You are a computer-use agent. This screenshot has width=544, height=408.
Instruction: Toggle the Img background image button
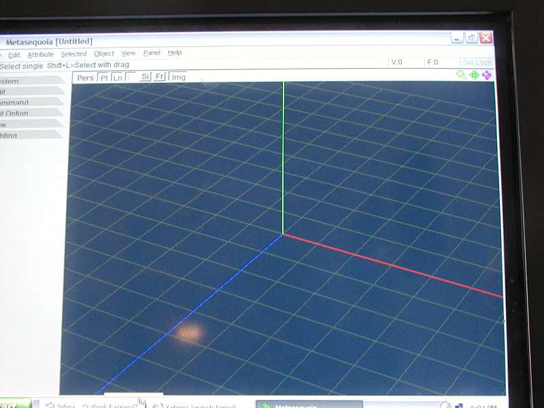pyautogui.click(x=178, y=77)
